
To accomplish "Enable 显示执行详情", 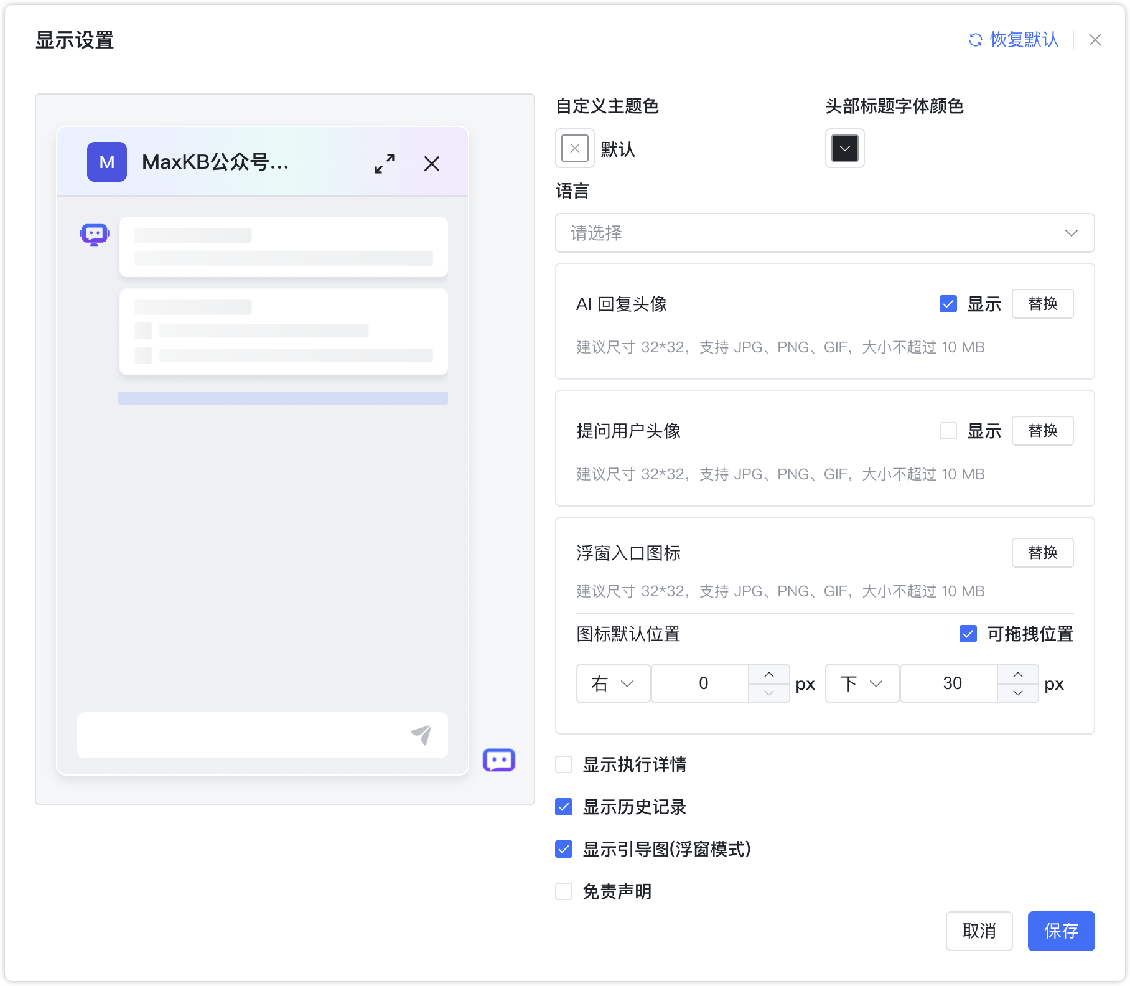I will (563, 765).
